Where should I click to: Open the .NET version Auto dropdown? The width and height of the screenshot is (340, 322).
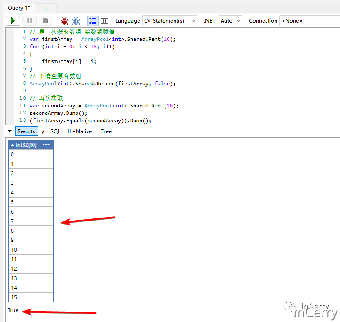(x=231, y=21)
